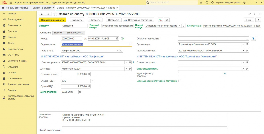Expand Новый статус dropdown arrow

(180, 26)
